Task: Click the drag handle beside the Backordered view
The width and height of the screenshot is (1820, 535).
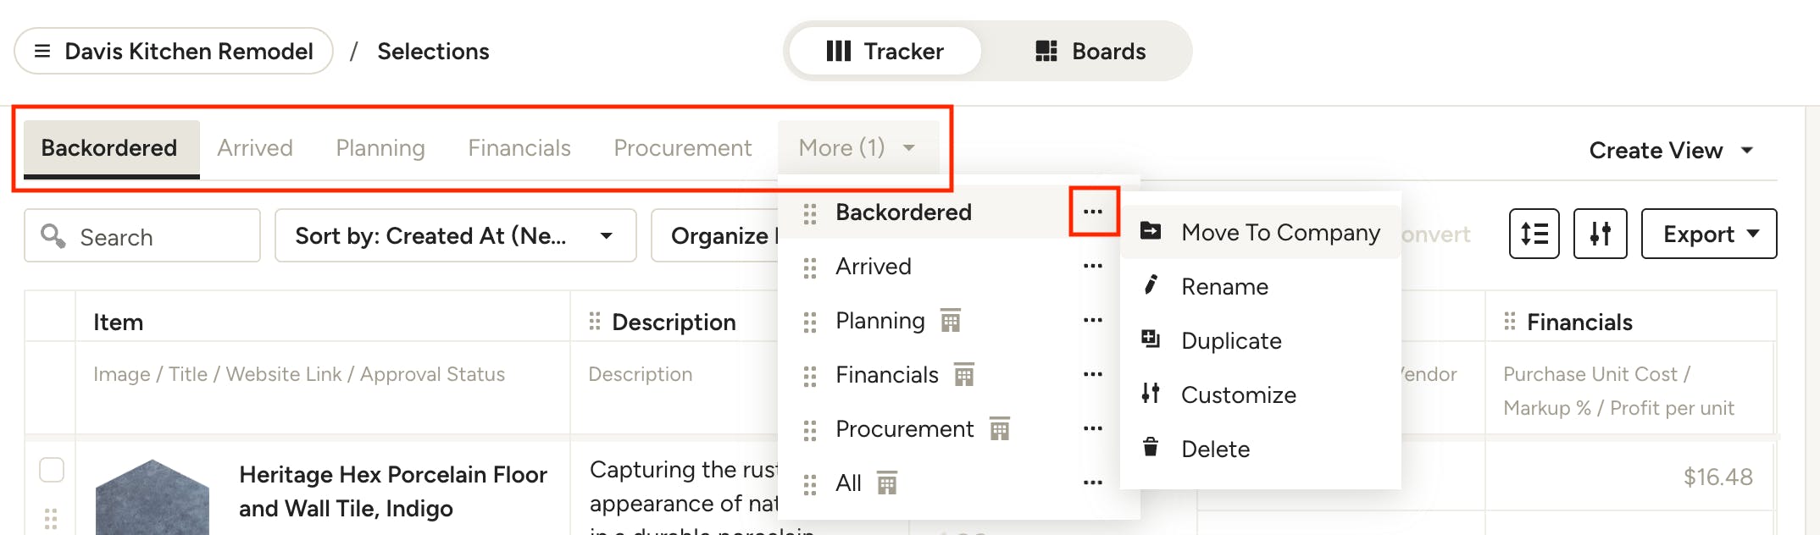Action: pos(810,213)
